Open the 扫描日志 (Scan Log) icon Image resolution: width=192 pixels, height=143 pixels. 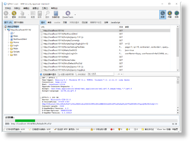click(56, 13)
